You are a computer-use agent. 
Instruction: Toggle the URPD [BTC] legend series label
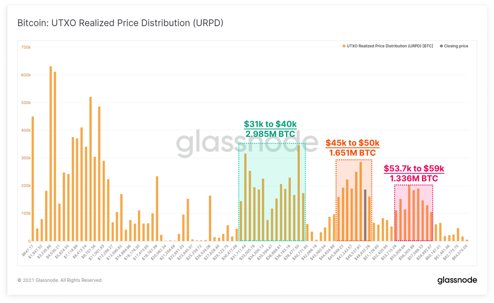click(389, 46)
